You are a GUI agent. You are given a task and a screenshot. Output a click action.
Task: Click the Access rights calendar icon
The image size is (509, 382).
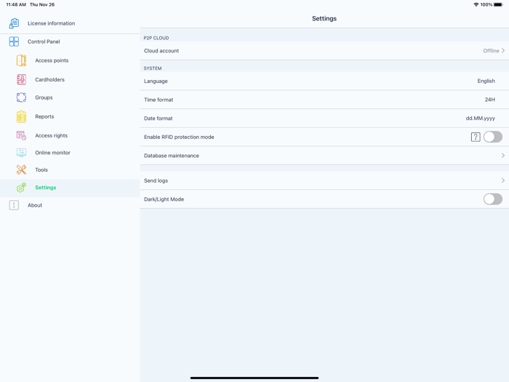tap(21, 135)
